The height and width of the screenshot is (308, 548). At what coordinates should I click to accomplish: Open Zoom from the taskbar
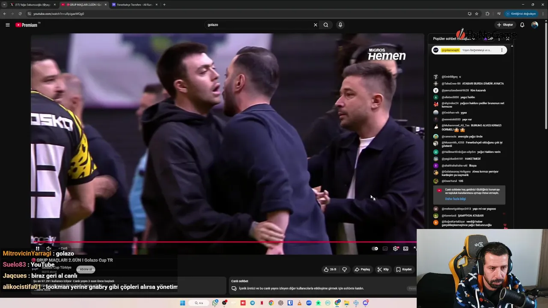tap(309, 303)
